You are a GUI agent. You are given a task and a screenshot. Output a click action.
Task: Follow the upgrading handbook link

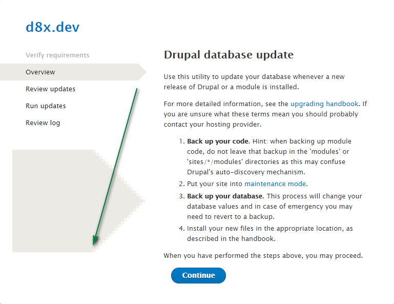[324, 104]
